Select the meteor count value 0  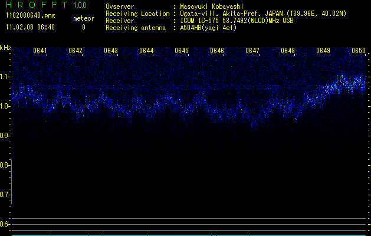[x=83, y=27]
